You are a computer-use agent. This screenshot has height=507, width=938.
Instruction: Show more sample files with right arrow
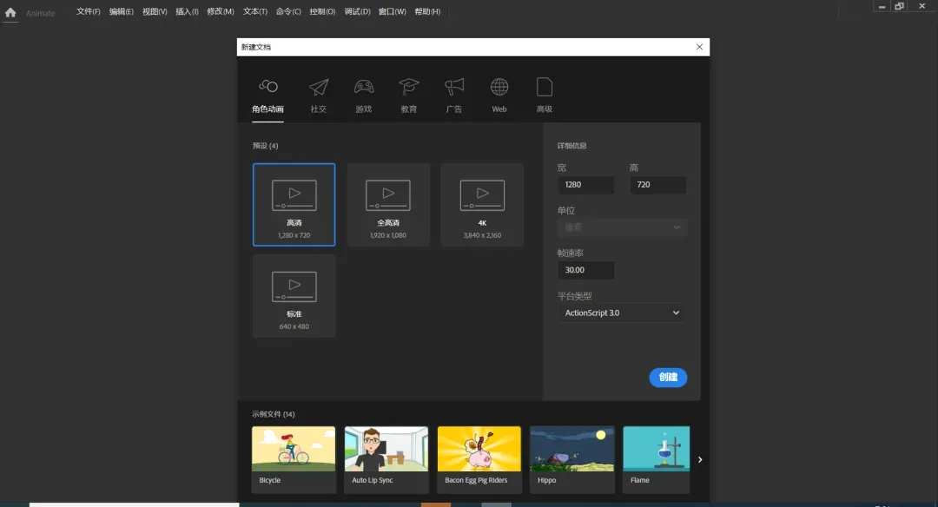click(x=700, y=460)
